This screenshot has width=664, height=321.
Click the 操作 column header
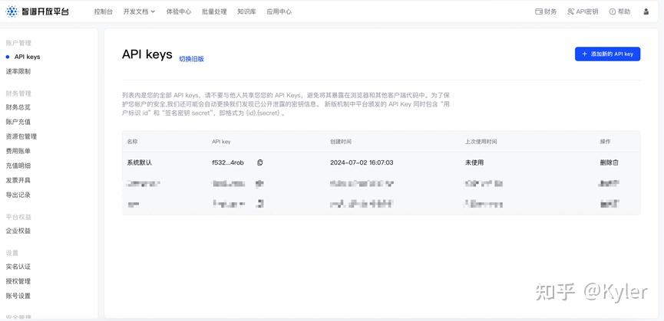pos(605,142)
